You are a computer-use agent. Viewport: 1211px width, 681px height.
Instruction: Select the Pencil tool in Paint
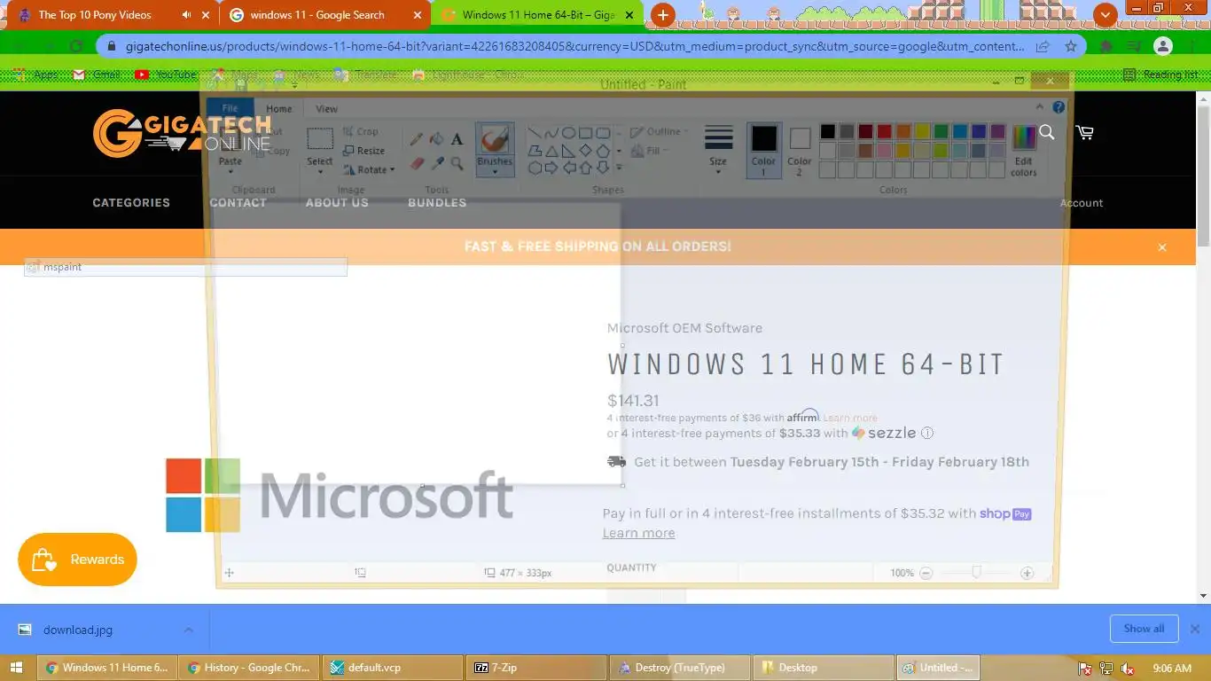[416, 139]
